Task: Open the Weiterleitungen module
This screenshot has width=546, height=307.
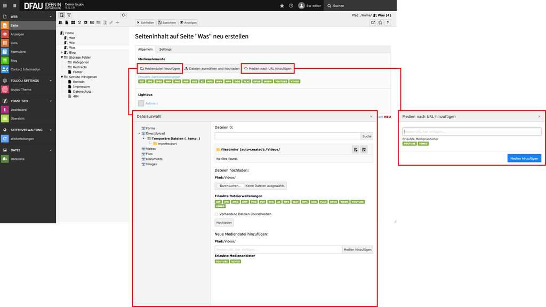Action: (21, 139)
